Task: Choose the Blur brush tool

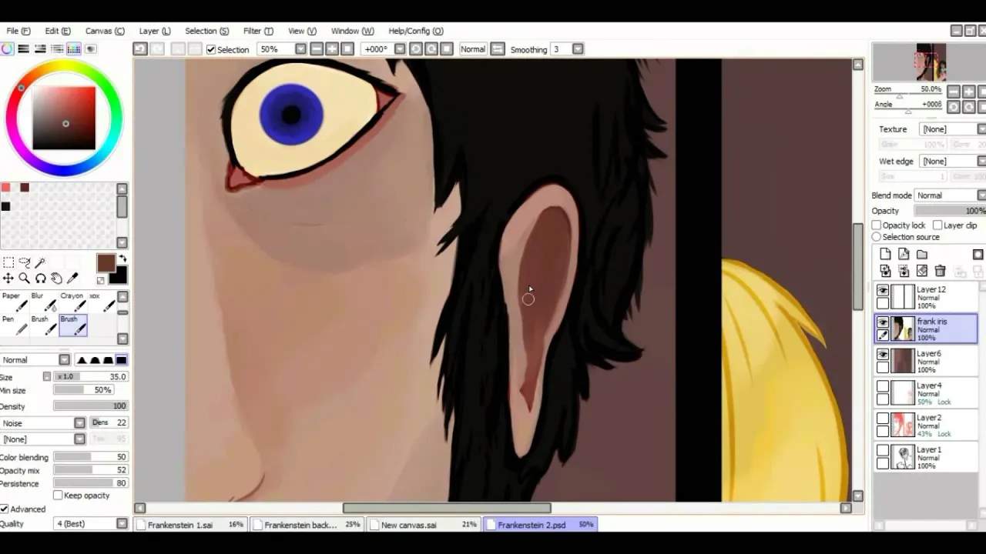Action: [x=43, y=302]
